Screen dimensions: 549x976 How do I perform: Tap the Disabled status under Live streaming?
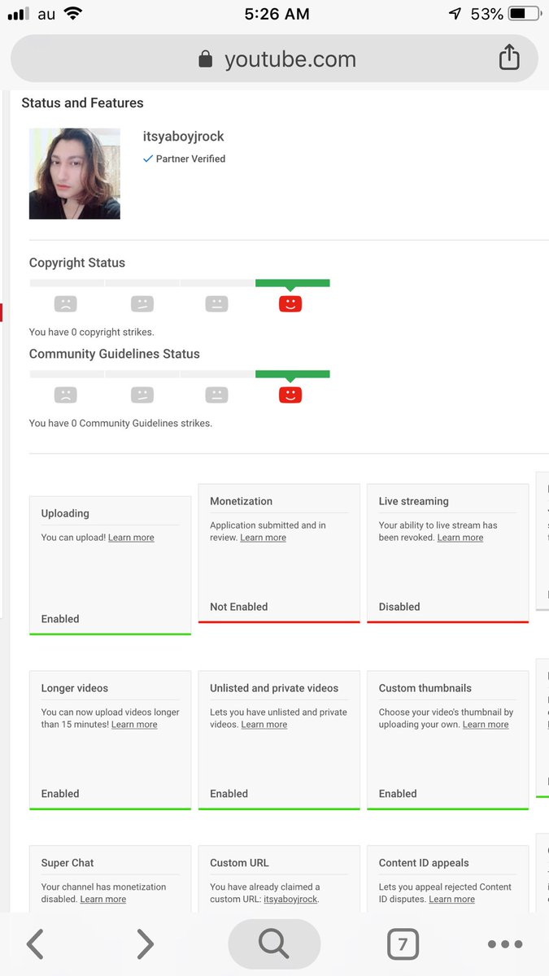399,607
